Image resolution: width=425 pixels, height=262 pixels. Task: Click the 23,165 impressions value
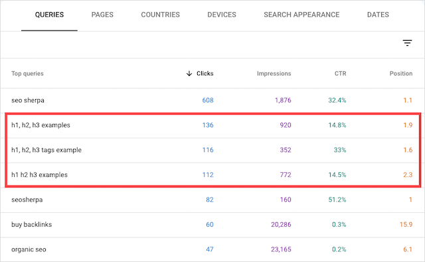[x=281, y=249]
